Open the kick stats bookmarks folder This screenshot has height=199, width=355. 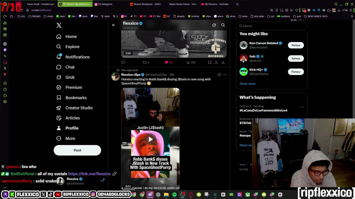coord(257,16)
